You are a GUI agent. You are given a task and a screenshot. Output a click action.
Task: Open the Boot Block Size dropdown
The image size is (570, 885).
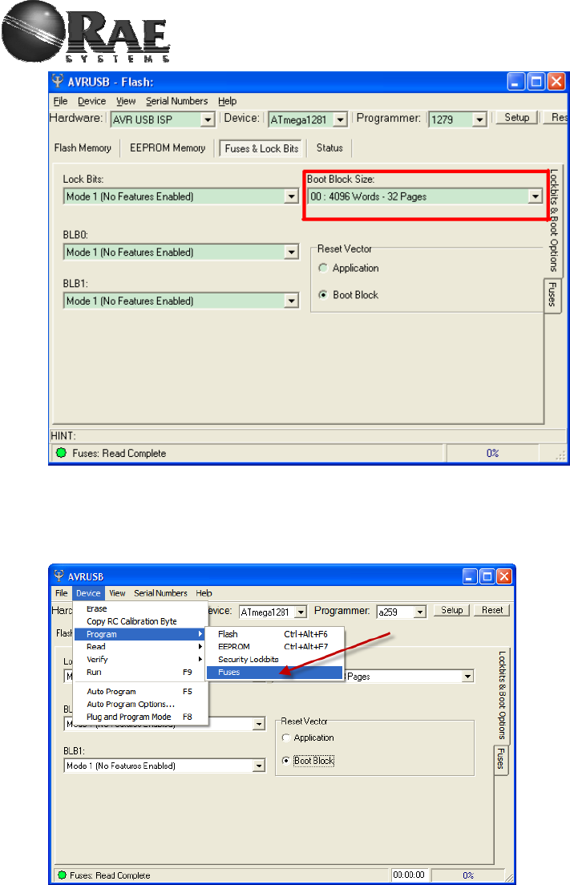pyautogui.click(x=535, y=196)
